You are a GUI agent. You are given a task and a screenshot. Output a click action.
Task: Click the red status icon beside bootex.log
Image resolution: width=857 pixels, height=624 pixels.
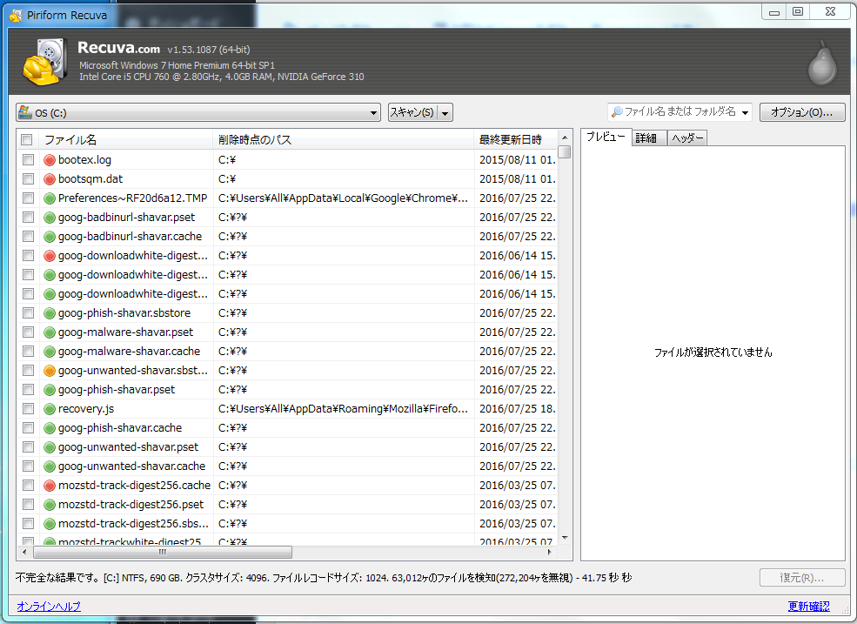50,159
